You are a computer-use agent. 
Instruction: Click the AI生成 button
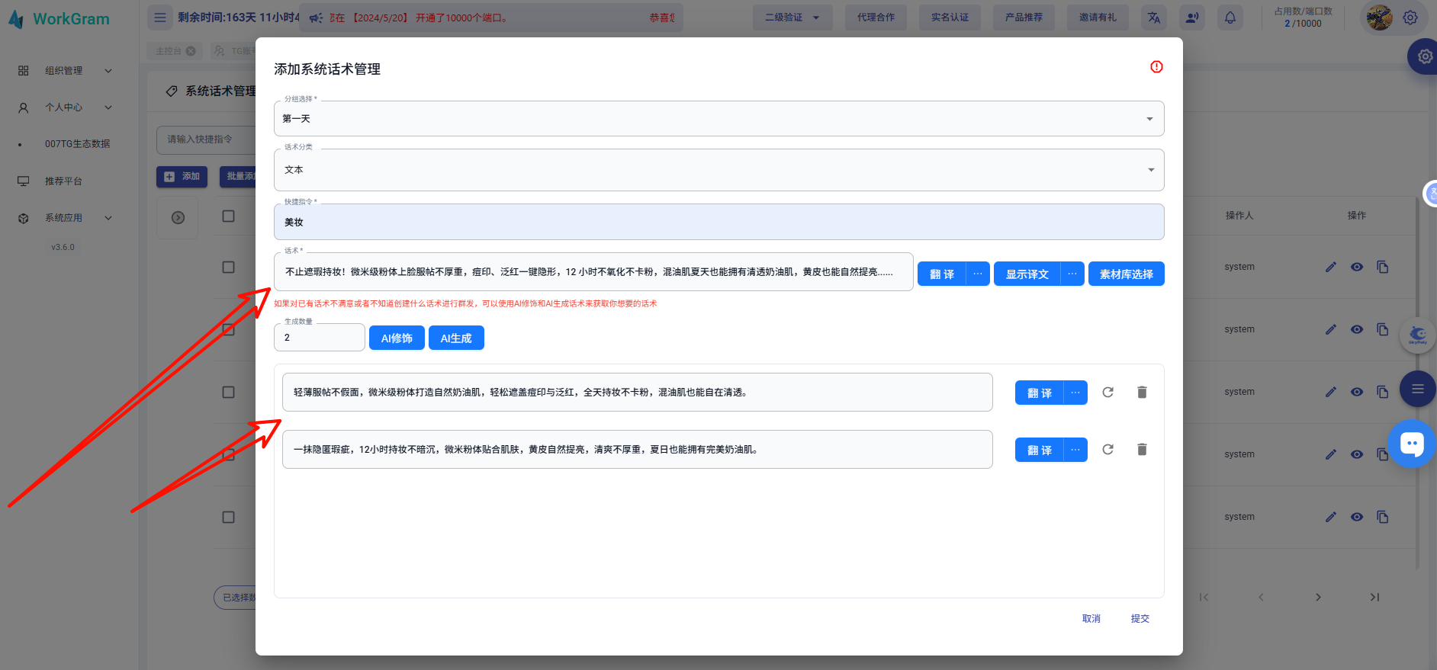tap(456, 338)
